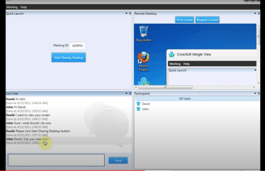Toggle the pin on the Remote Desktop panel
265x171 pixels.
click(x=259, y=13)
